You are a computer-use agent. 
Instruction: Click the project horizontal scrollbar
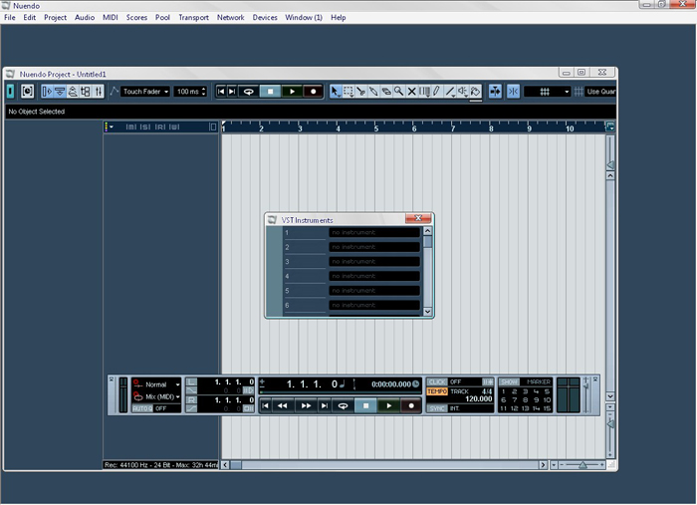(x=384, y=465)
